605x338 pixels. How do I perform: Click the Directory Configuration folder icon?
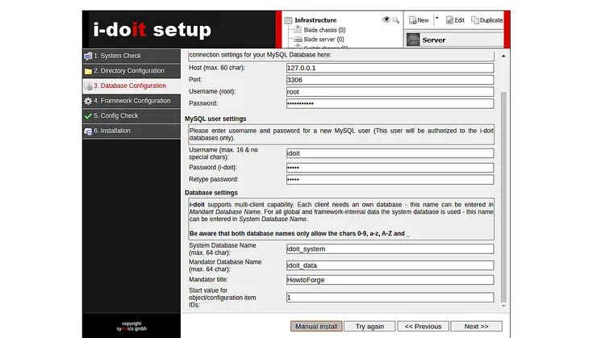click(88, 71)
